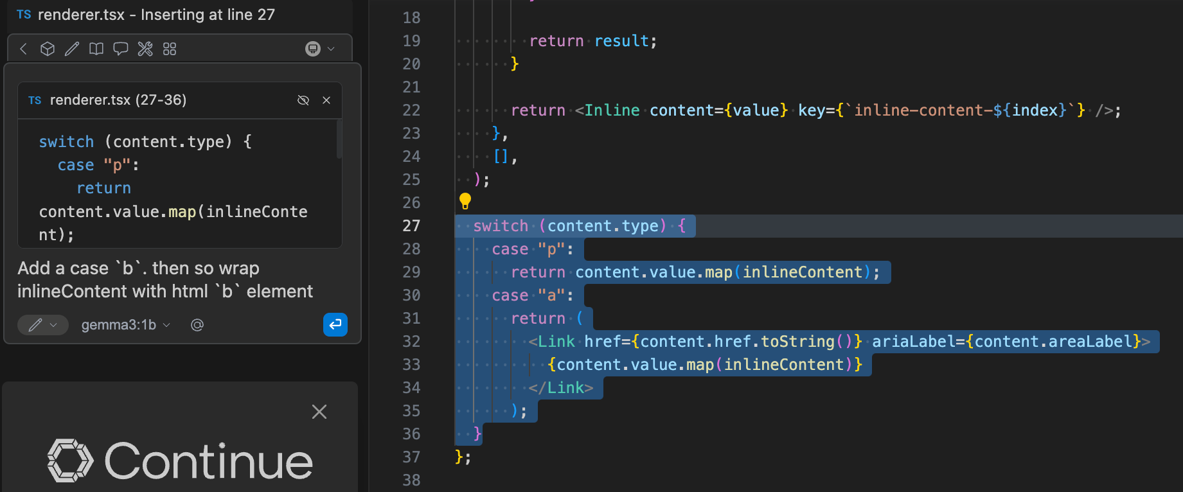Screen dimensions: 1183x492
Task: Open the gemma3:1b model dropdown
Action: click(x=125, y=325)
